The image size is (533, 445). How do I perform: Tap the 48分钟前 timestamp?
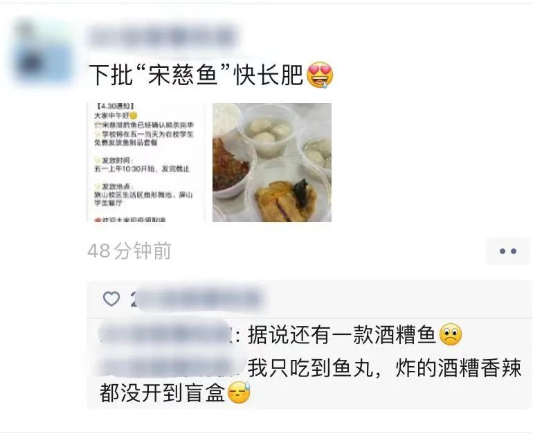point(129,251)
